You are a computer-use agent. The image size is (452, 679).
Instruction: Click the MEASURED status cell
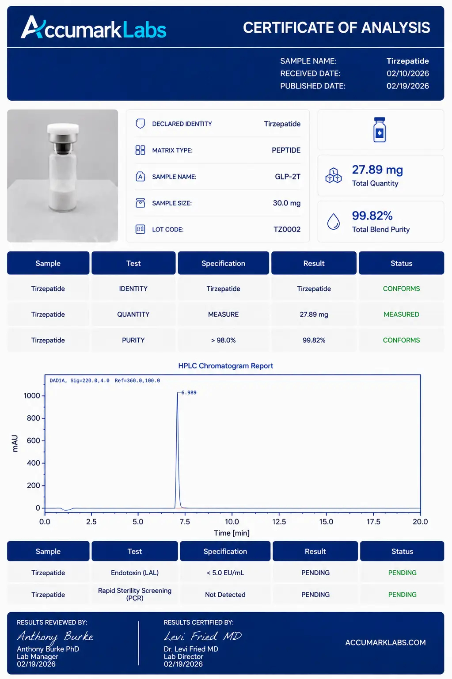pos(401,315)
